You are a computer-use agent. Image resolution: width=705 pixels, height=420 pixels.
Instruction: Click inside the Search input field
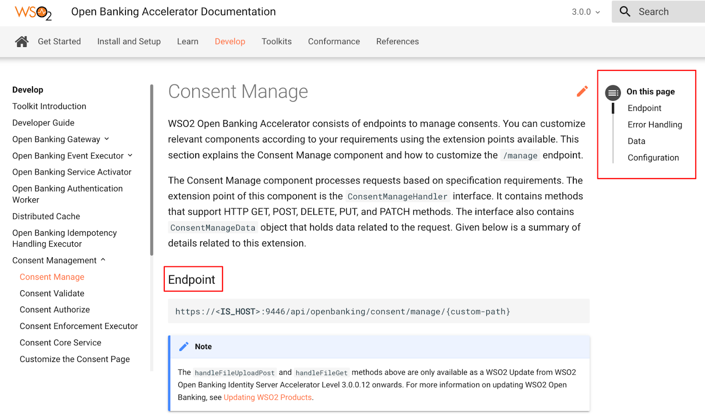[661, 12]
